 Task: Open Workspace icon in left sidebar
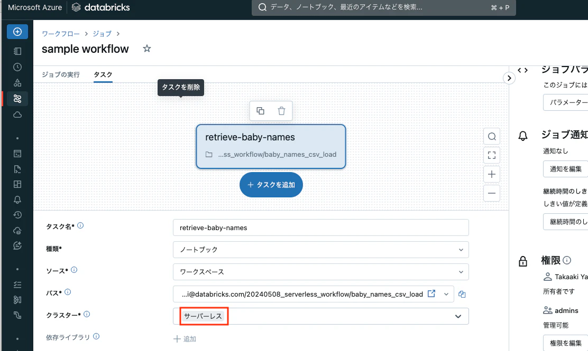coord(17,51)
